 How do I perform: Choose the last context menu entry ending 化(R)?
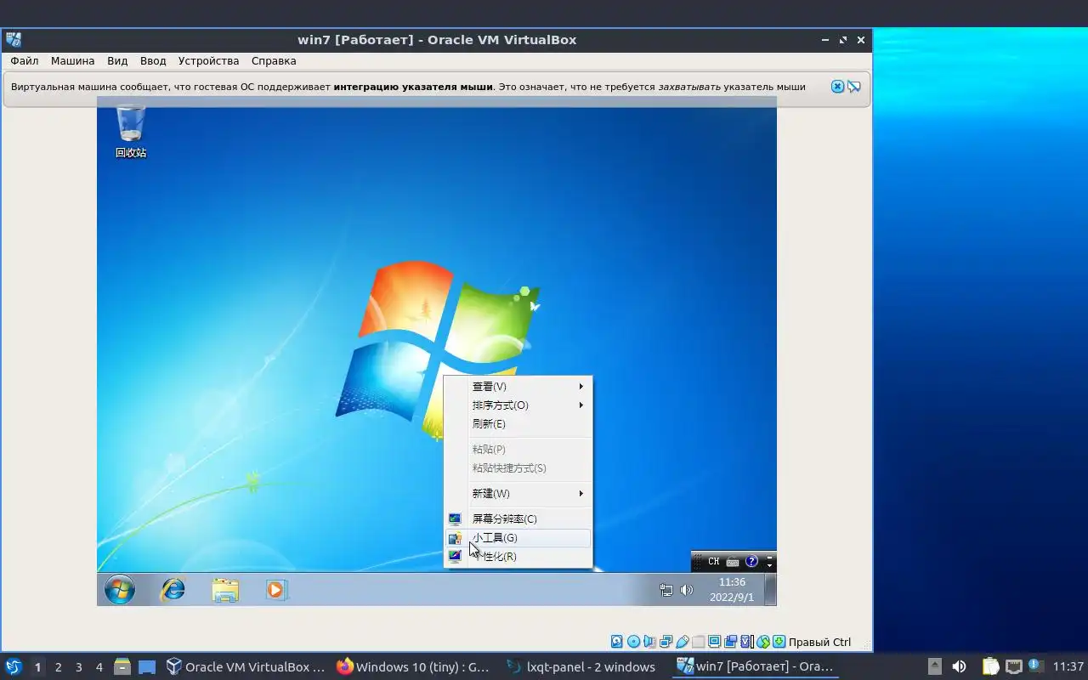click(518, 557)
